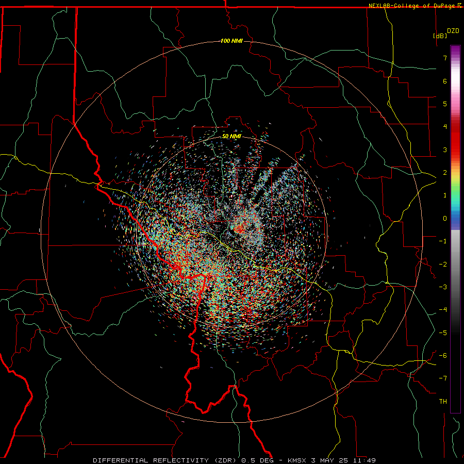464x464 pixels.
Task: Click the differential reflectivity caption at bottom
Action: point(235,460)
